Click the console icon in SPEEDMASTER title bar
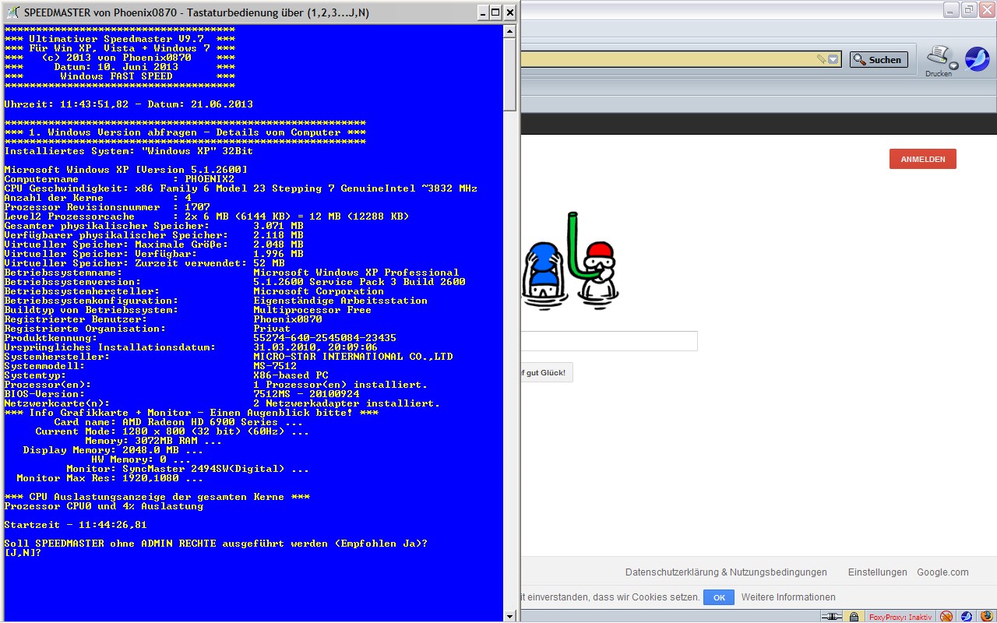This screenshot has height=623, width=997. pos(12,12)
